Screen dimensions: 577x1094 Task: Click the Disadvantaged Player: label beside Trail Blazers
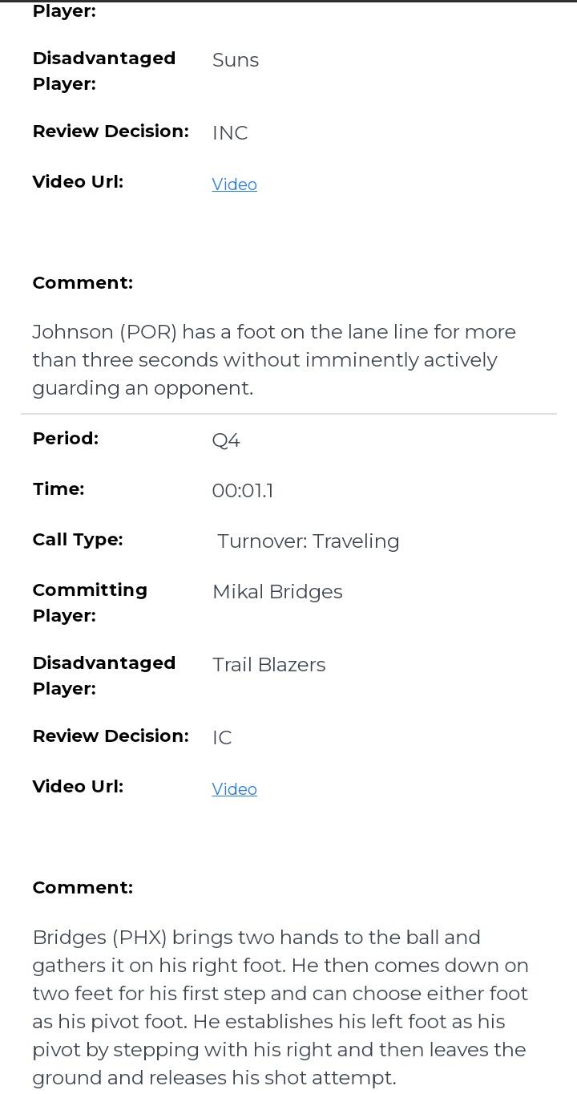pos(104,675)
